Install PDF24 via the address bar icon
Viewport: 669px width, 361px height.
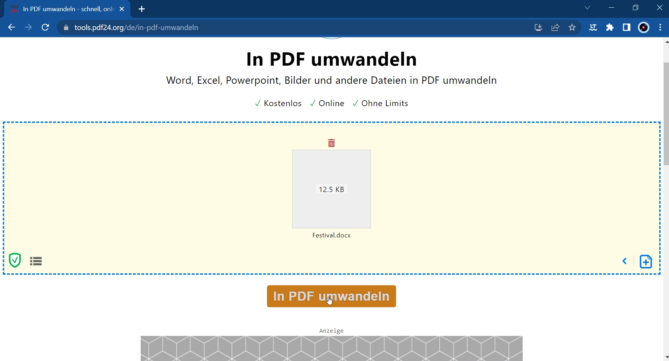pos(538,28)
